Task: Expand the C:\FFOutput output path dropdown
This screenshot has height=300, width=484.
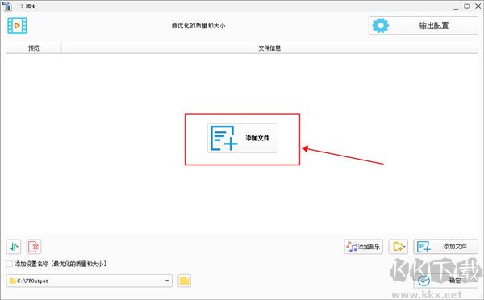Action: coord(167,281)
